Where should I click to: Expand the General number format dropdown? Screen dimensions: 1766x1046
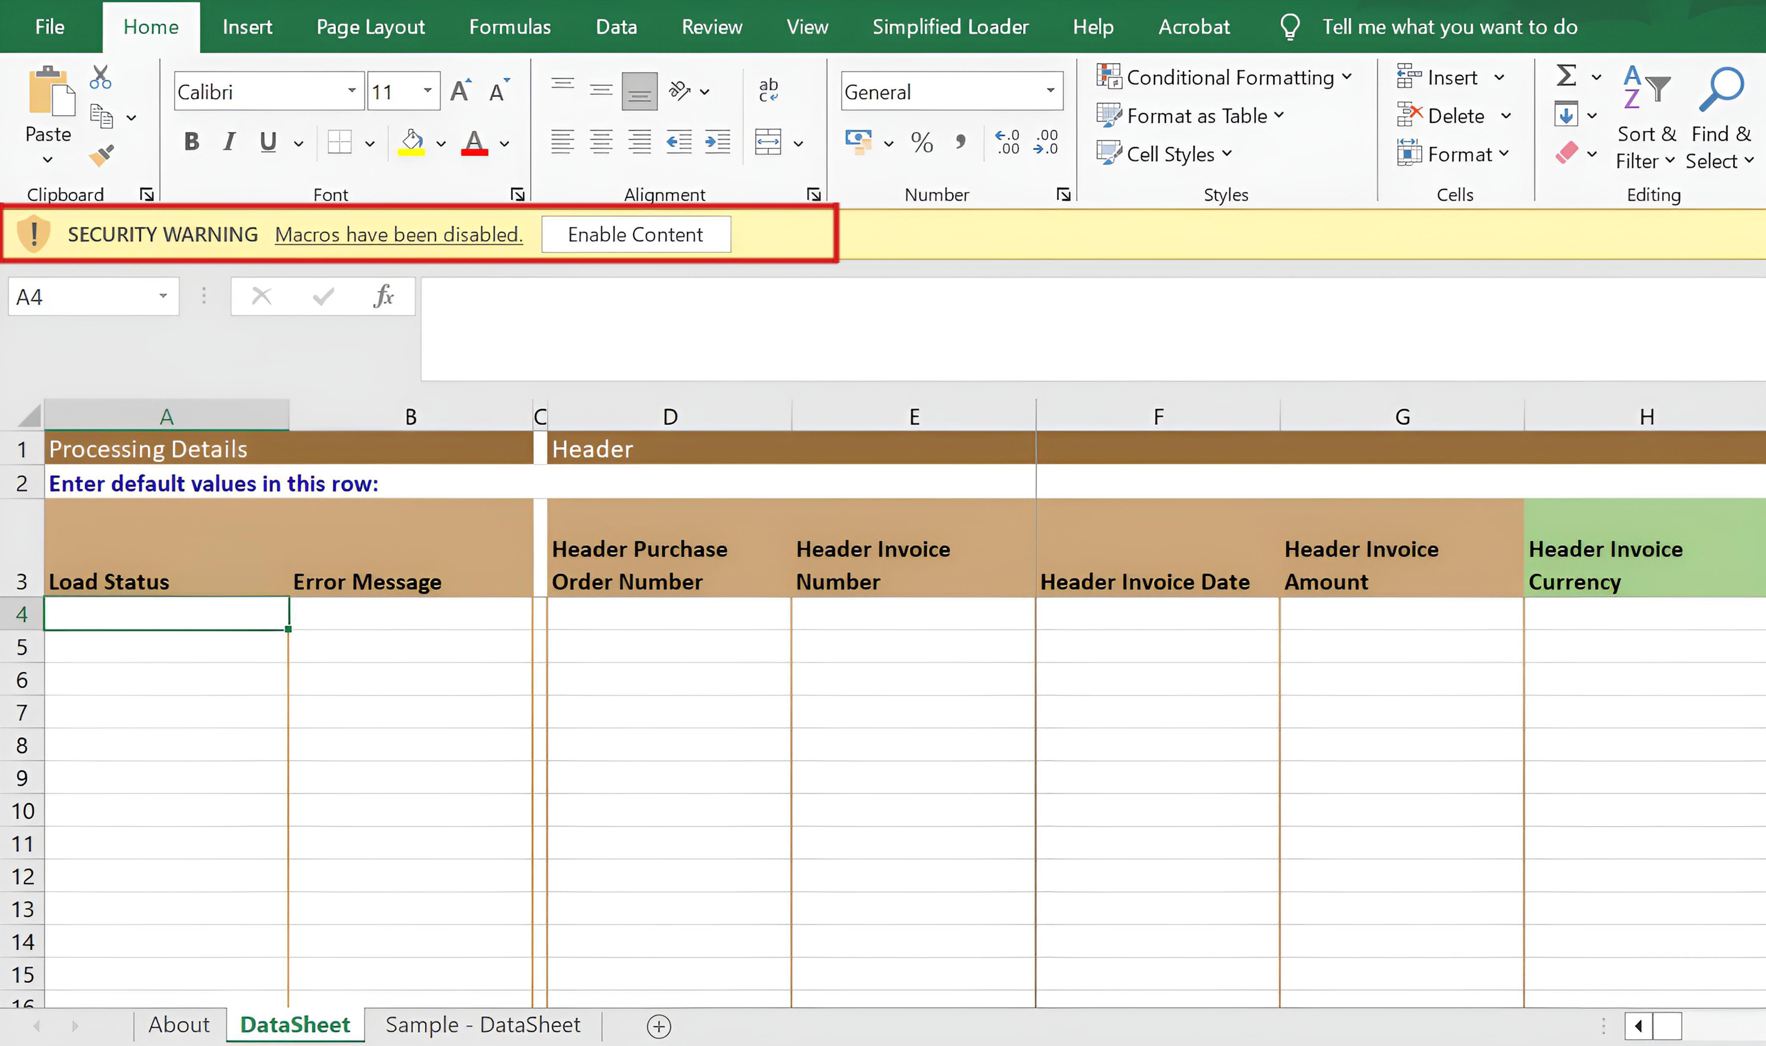(x=1050, y=91)
